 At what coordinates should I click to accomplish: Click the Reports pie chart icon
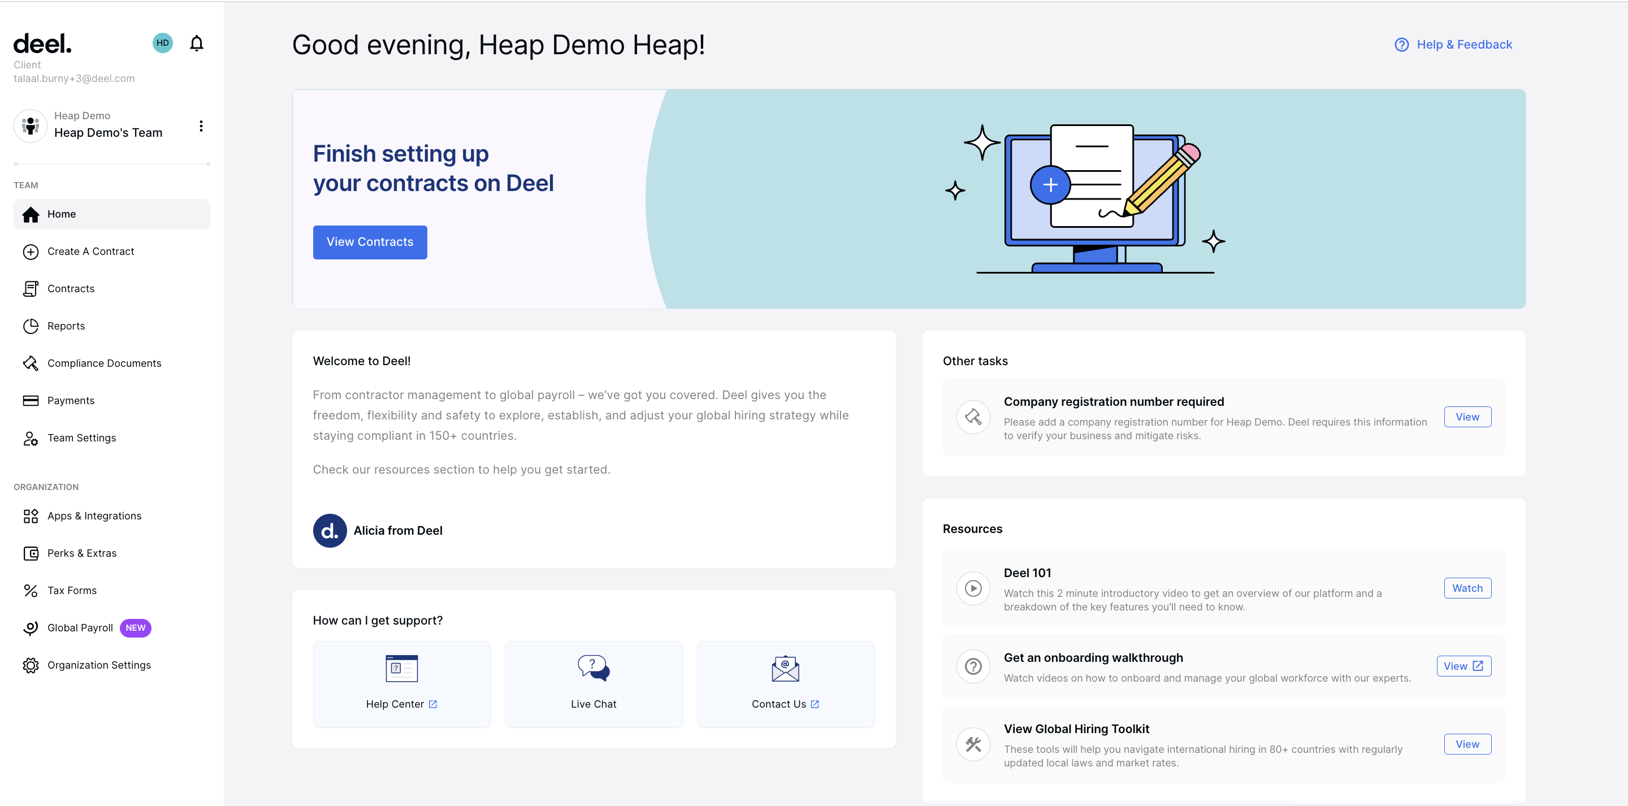click(31, 326)
